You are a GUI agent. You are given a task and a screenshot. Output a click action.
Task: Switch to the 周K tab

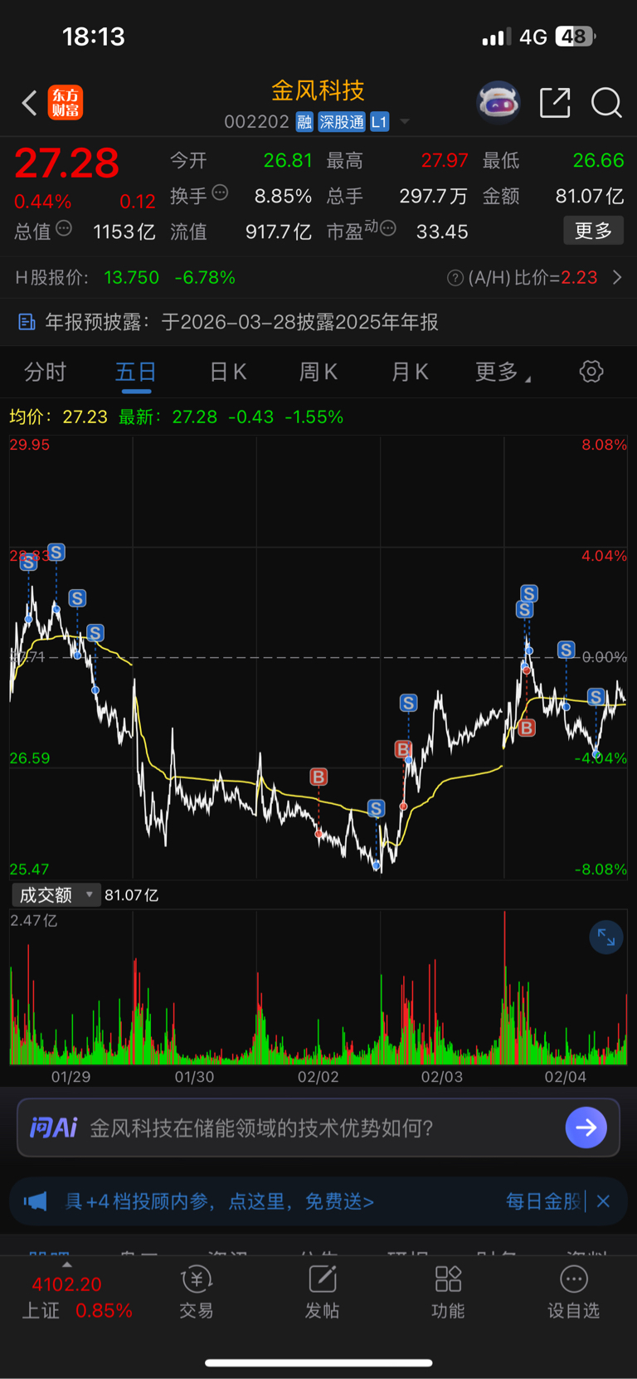click(318, 372)
